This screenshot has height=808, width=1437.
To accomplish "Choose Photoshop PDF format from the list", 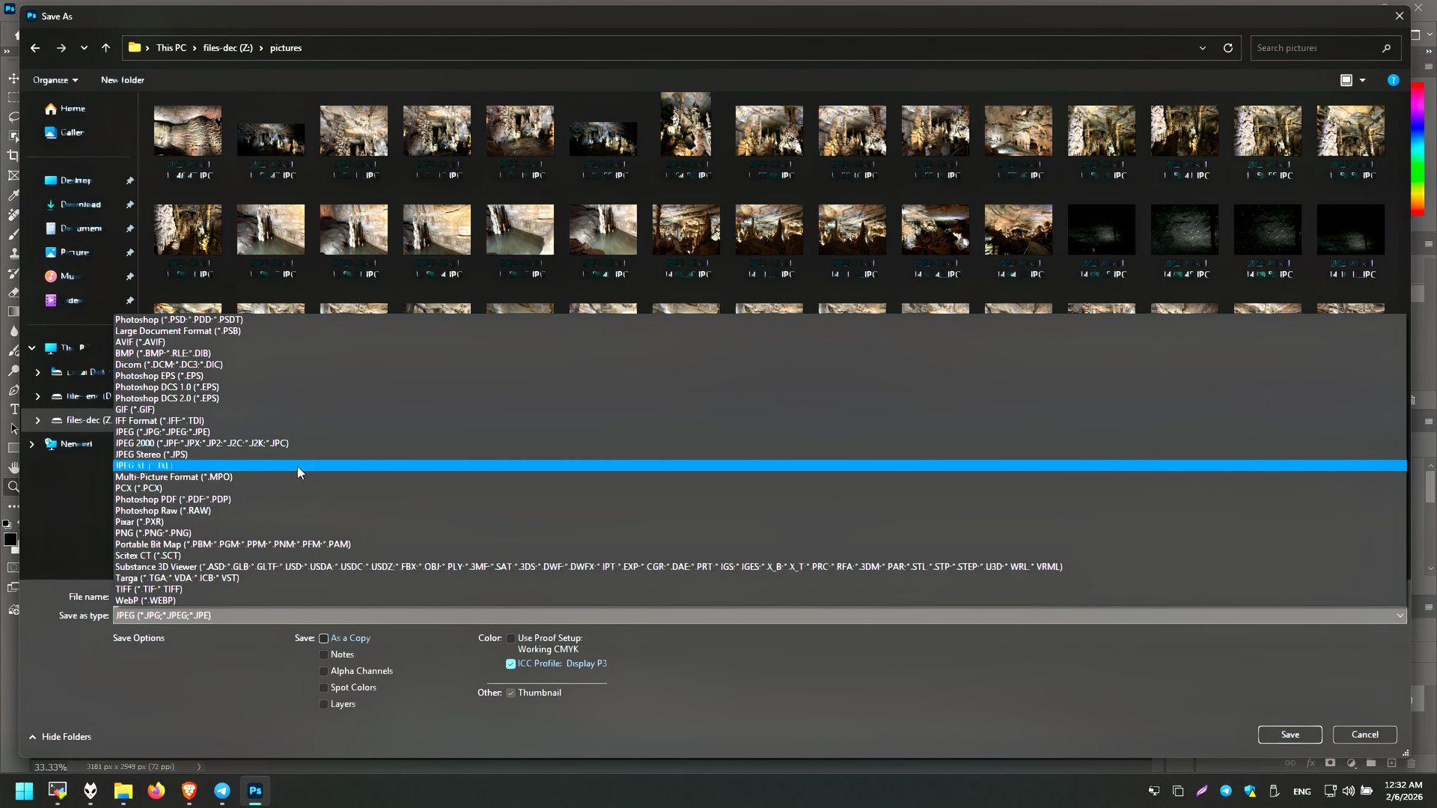I will click(760, 499).
